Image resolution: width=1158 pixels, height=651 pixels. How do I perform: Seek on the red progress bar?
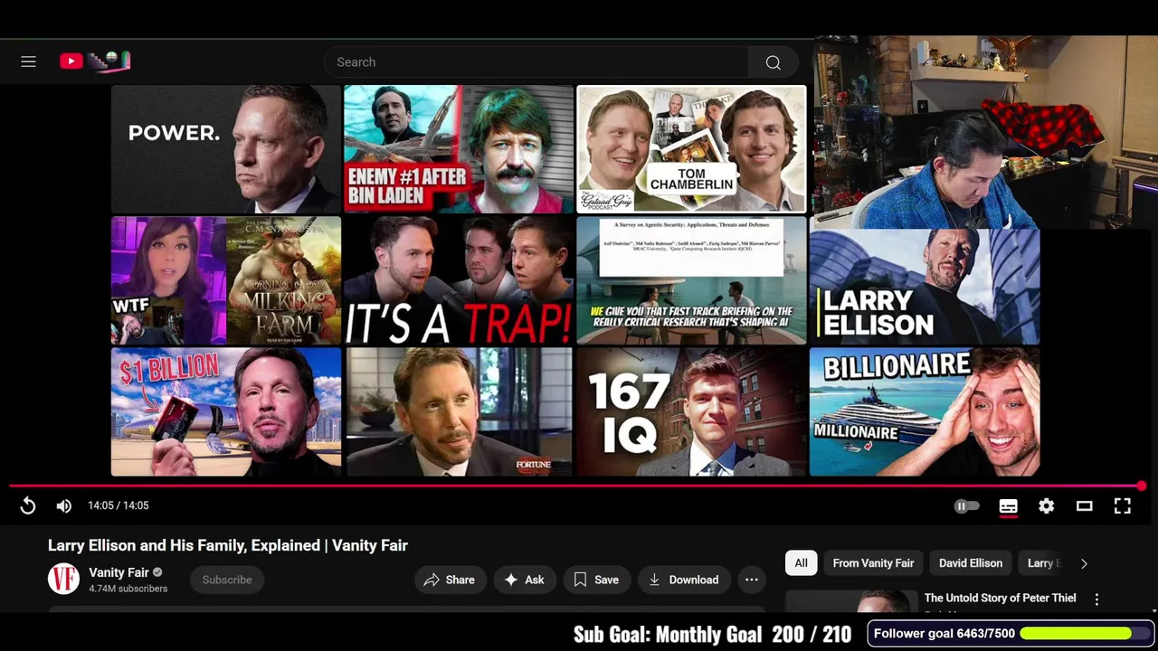click(x=575, y=486)
